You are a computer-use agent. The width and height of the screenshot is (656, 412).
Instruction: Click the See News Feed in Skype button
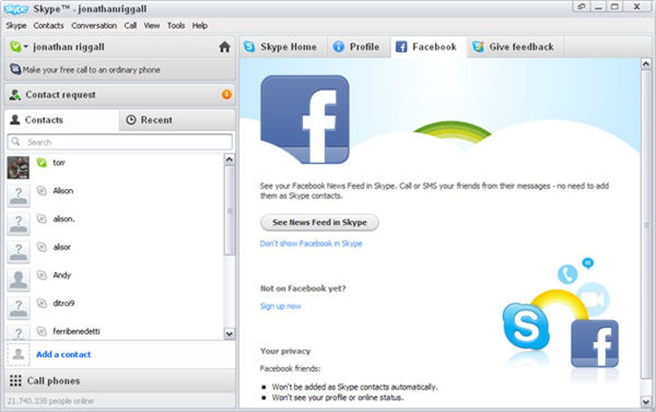tap(320, 222)
